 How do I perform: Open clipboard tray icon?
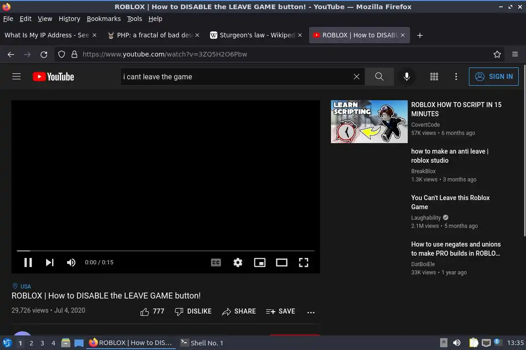pos(473,343)
